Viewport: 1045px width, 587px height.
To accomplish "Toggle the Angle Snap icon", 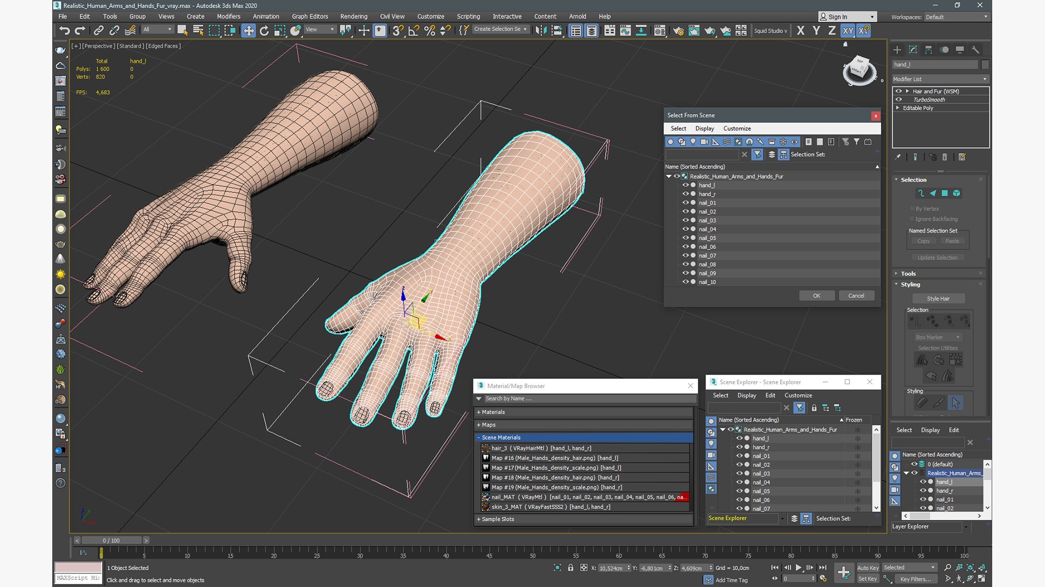I will tap(414, 30).
